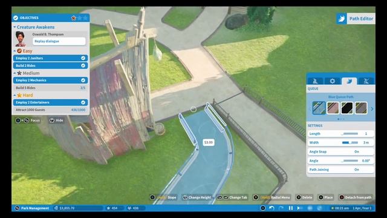Screen dimensions: 387x218
Task: Open the Radial Menu prompt
Action: [x=272, y=197]
